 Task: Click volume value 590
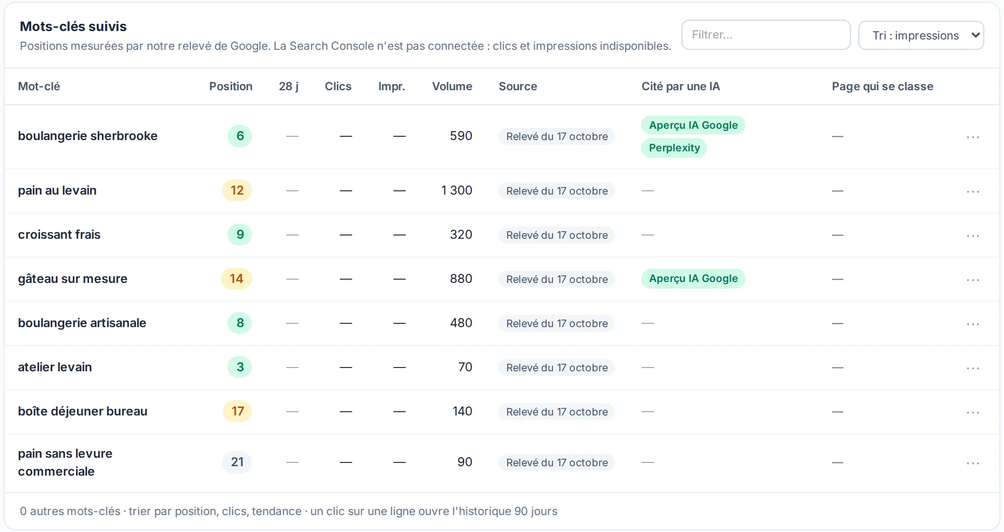click(x=461, y=136)
